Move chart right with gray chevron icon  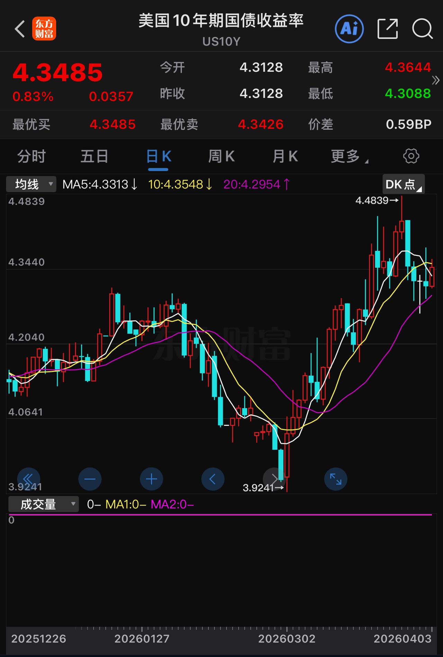tap(274, 479)
